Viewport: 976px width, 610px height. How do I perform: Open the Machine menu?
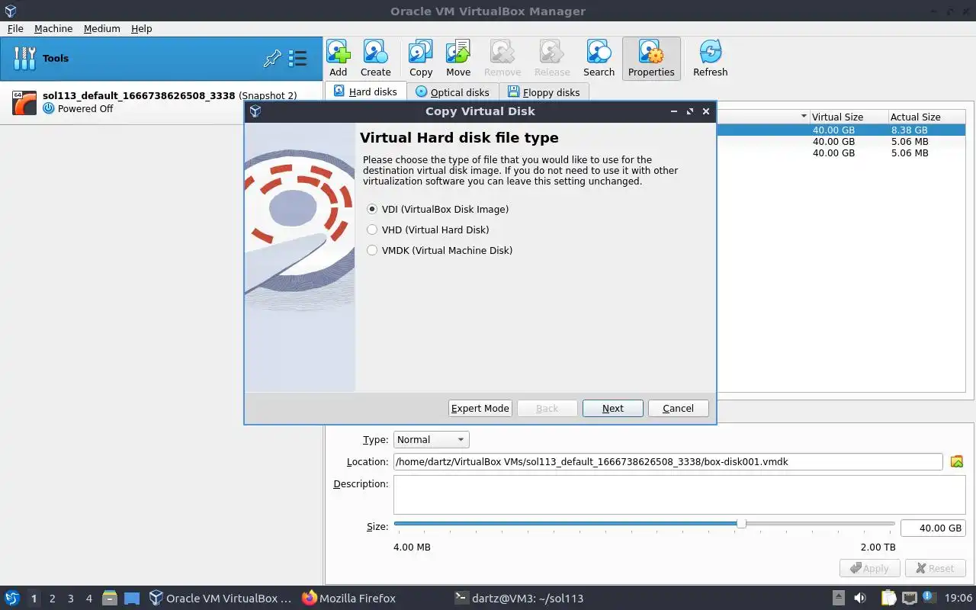(x=53, y=28)
